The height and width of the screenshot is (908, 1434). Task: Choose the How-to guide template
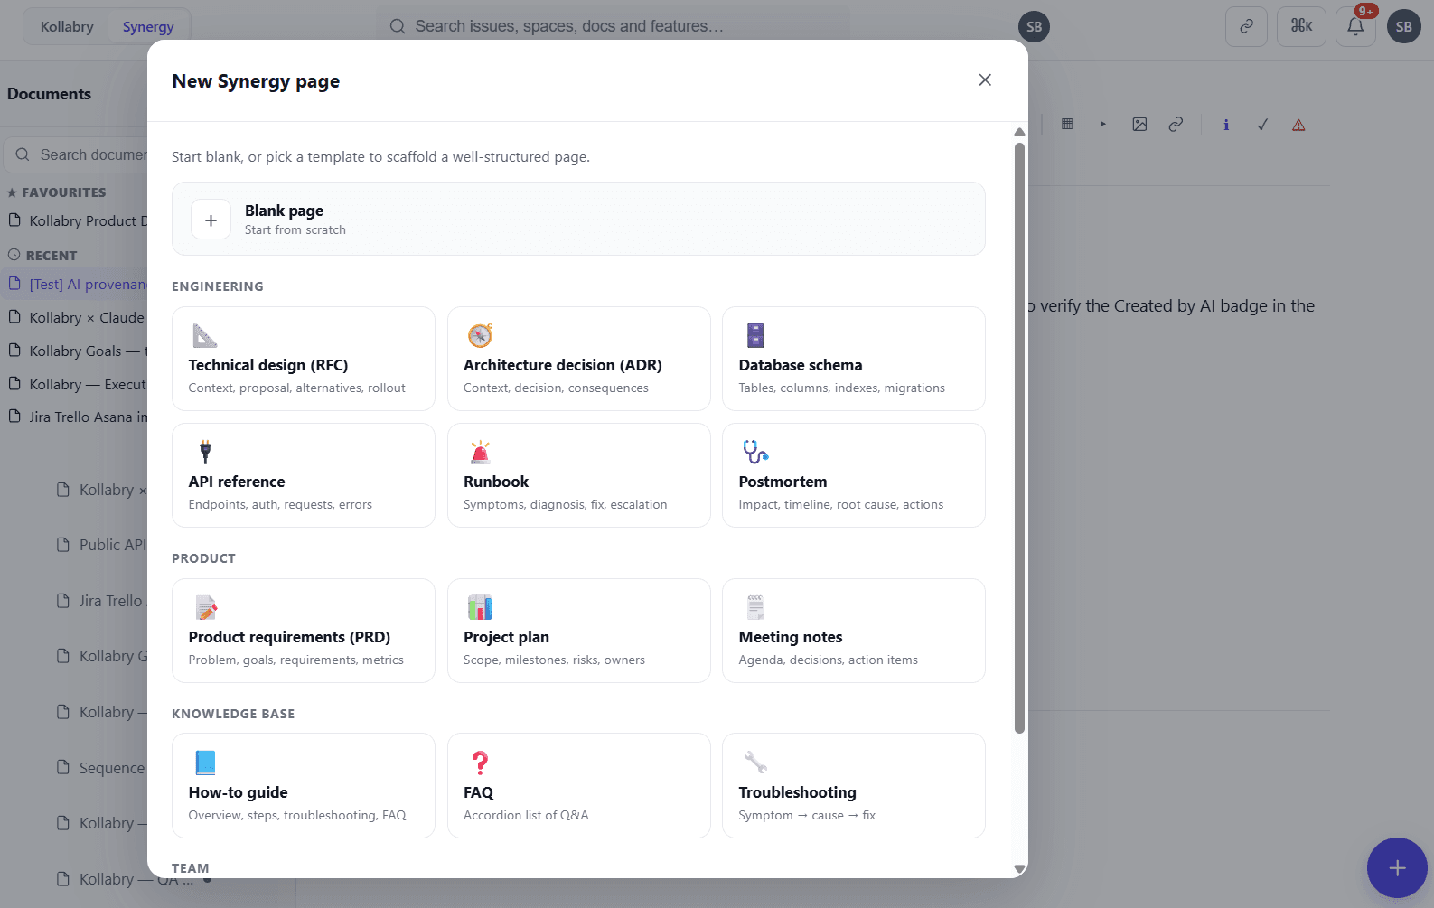304,786
